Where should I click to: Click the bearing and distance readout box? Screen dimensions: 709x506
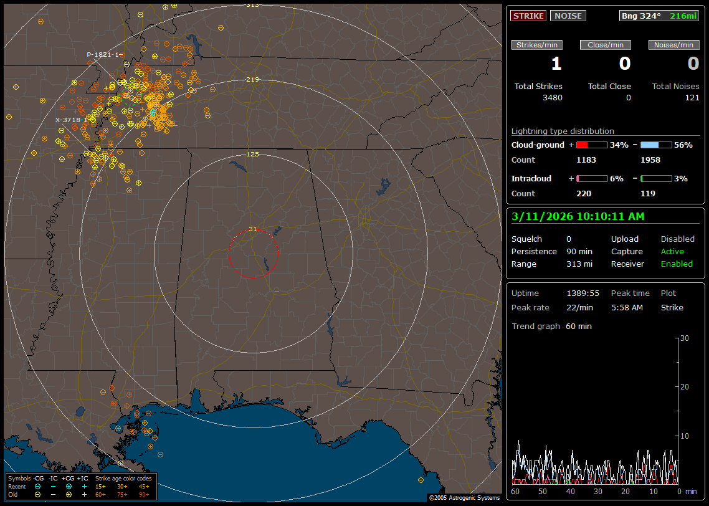coord(659,16)
